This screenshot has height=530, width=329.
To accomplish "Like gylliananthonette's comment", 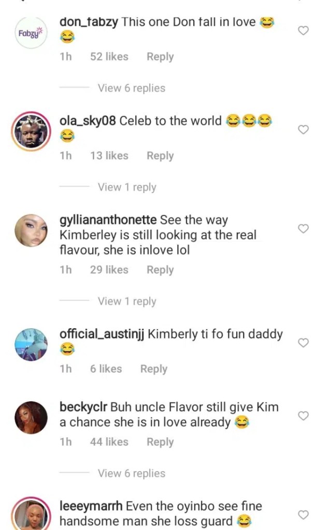I will [304, 228].
